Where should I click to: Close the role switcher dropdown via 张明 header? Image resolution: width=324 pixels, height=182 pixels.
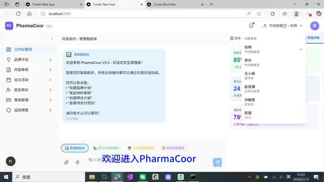tap(283, 26)
